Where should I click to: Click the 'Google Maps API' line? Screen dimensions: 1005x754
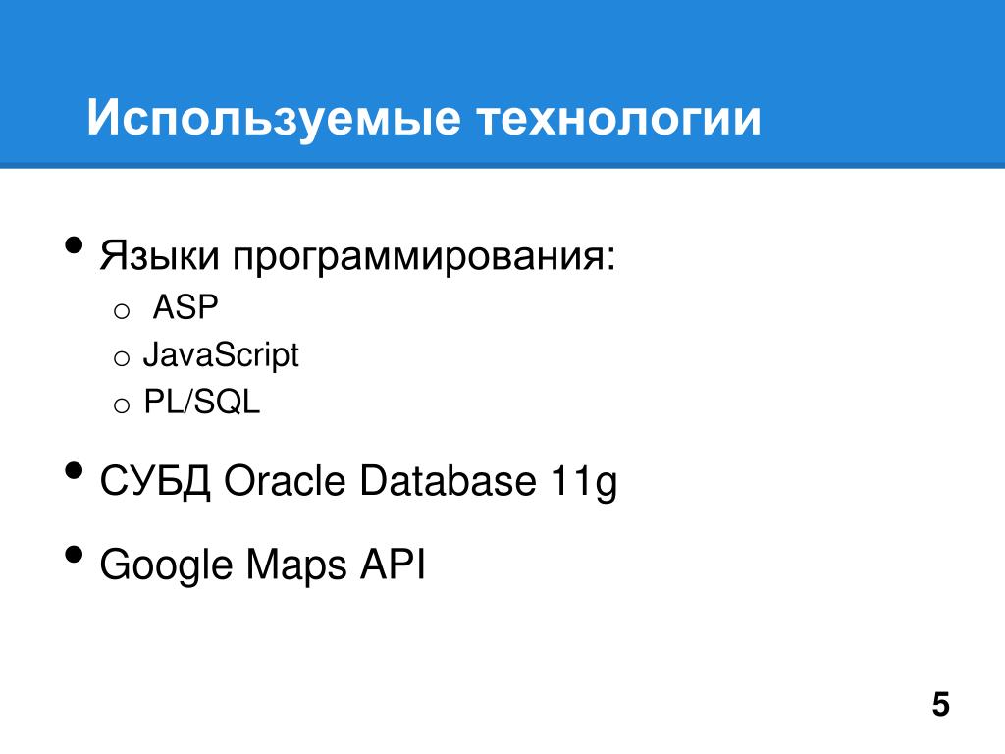point(262,565)
